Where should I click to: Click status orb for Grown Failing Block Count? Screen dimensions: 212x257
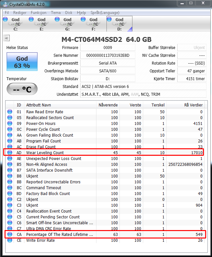click(x=10, y=135)
